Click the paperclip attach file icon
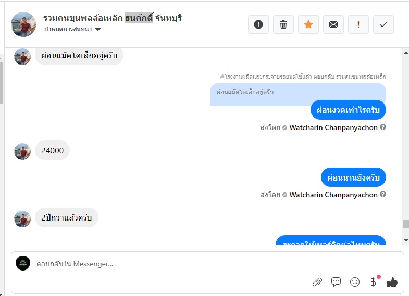 [x=317, y=282]
